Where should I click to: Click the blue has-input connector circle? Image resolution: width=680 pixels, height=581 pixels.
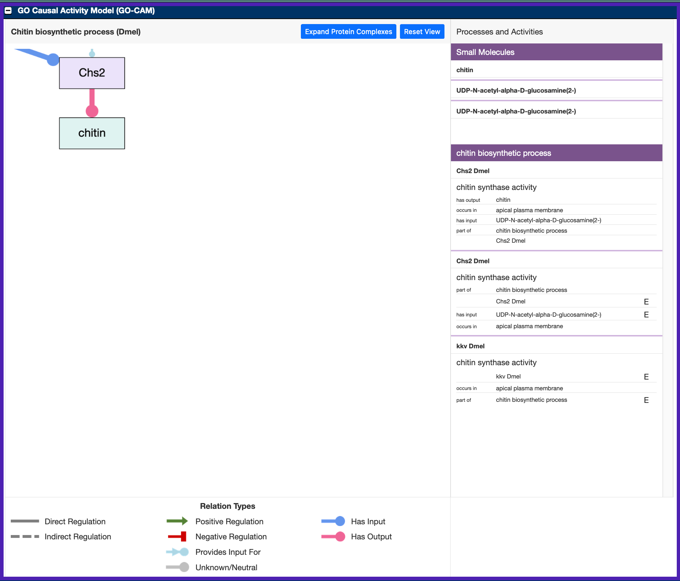(x=53, y=60)
